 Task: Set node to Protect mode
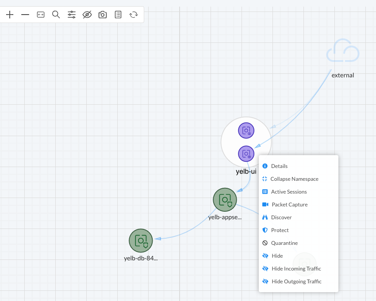pos(299,230)
